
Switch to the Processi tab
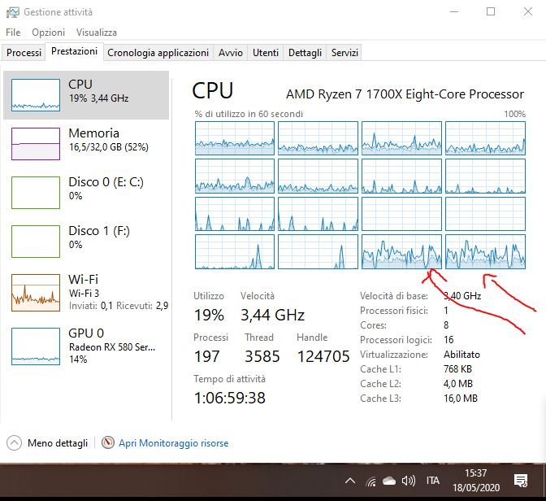click(x=24, y=53)
